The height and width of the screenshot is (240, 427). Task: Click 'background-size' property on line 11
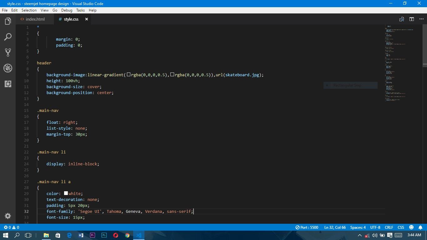[x=64, y=87]
